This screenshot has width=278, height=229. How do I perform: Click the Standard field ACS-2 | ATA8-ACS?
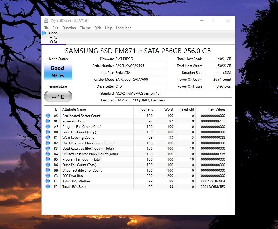[173, 93]
